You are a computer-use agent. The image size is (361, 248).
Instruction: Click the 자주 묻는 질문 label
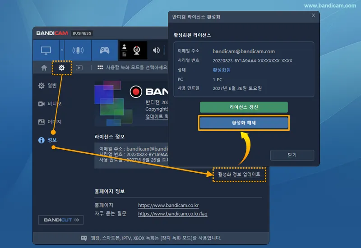(111, 214)
